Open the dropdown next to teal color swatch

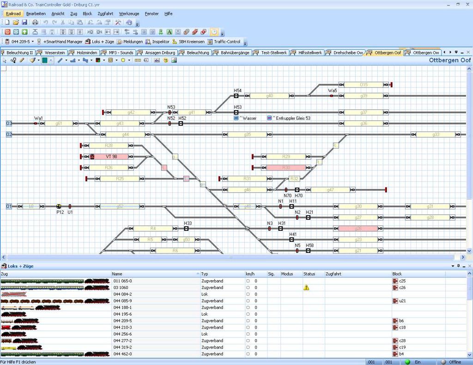(51, 60)
